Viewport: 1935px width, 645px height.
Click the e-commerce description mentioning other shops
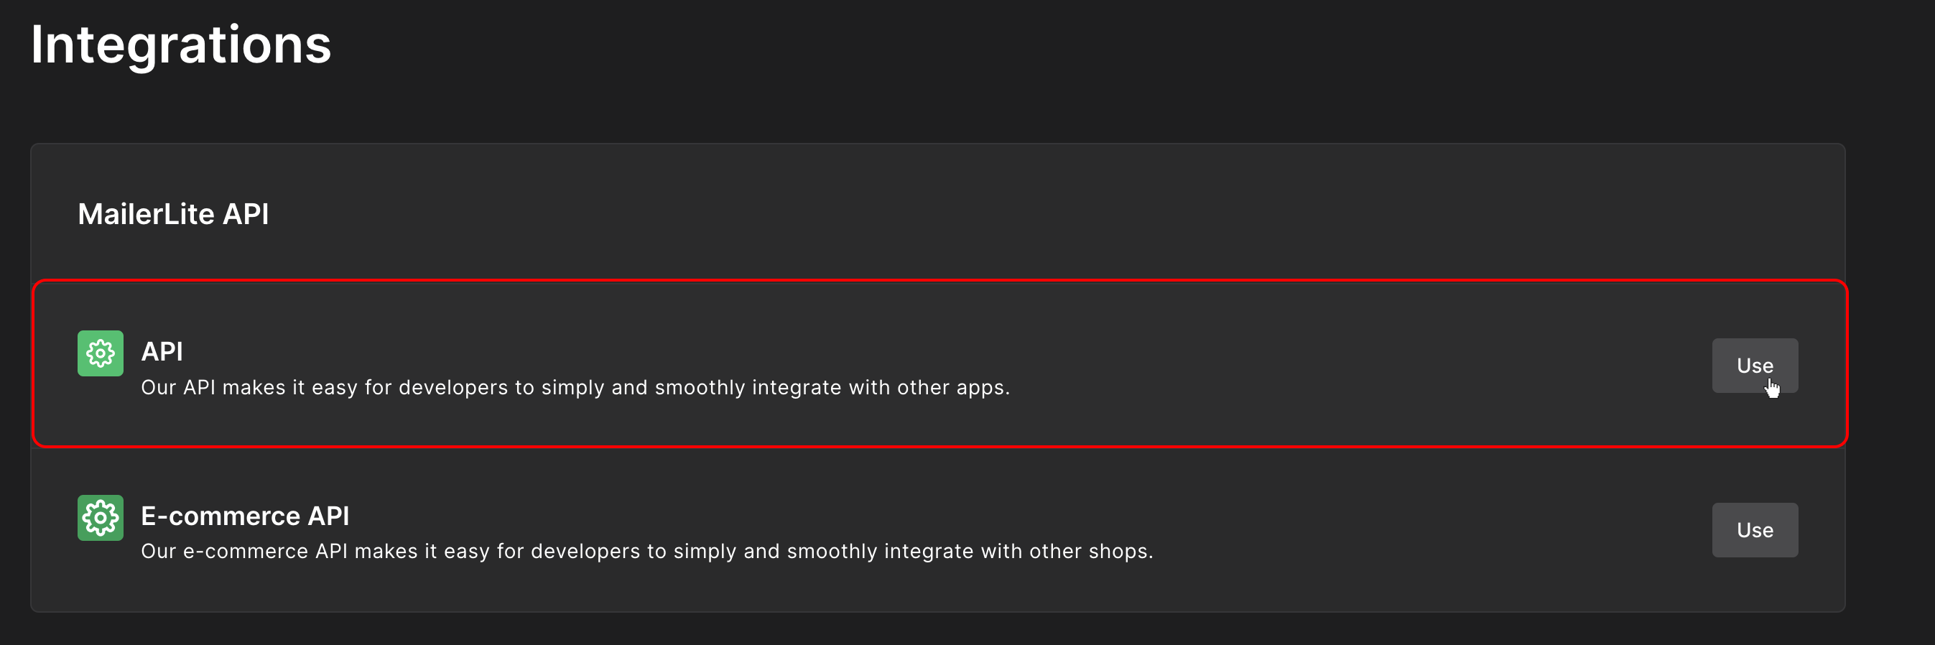point(646,551)
